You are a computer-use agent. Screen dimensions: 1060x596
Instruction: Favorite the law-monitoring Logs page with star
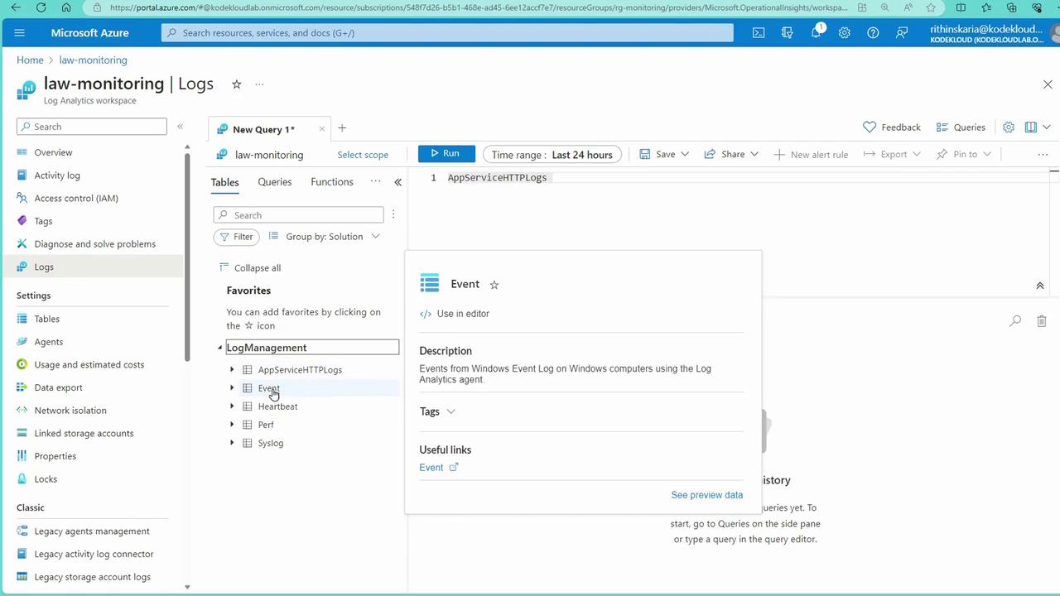point(236,84)
